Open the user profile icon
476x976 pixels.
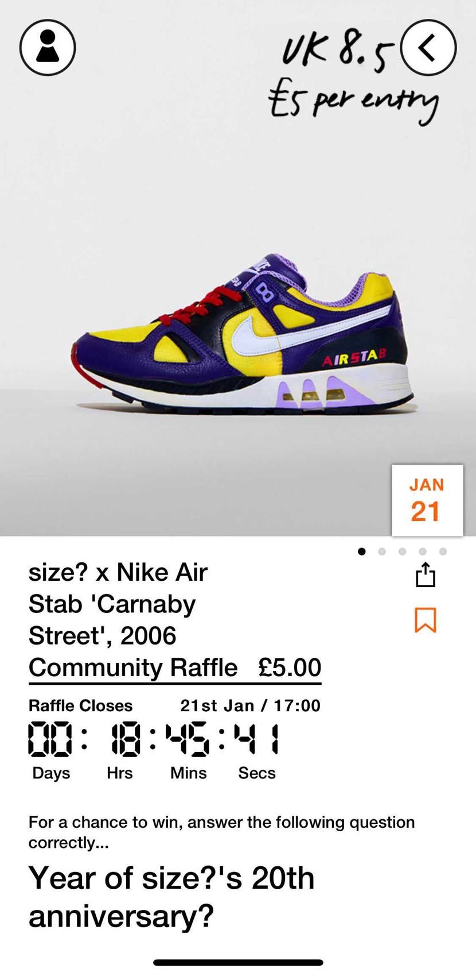(48, 47)
